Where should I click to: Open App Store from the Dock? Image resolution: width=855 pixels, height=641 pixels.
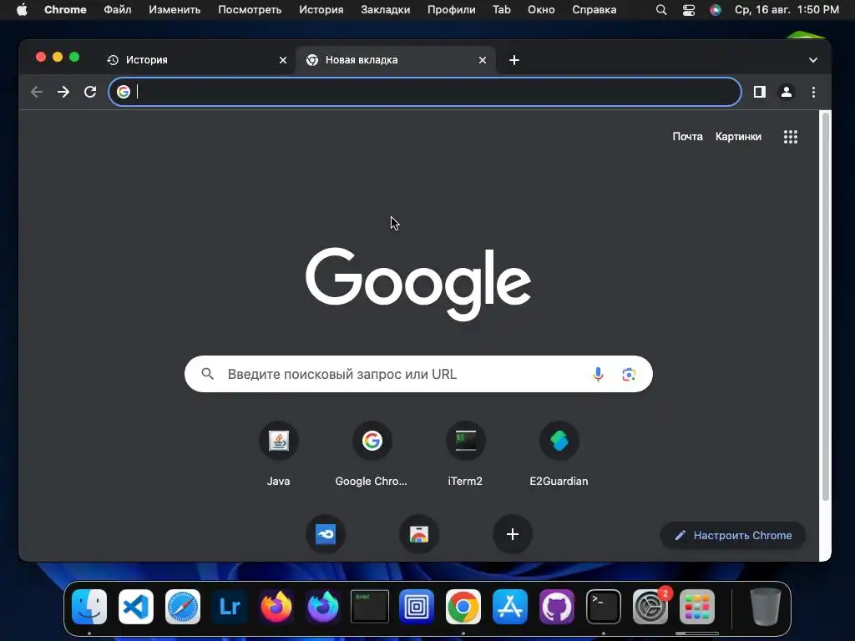pyautogui.click(x=510, y=606)
